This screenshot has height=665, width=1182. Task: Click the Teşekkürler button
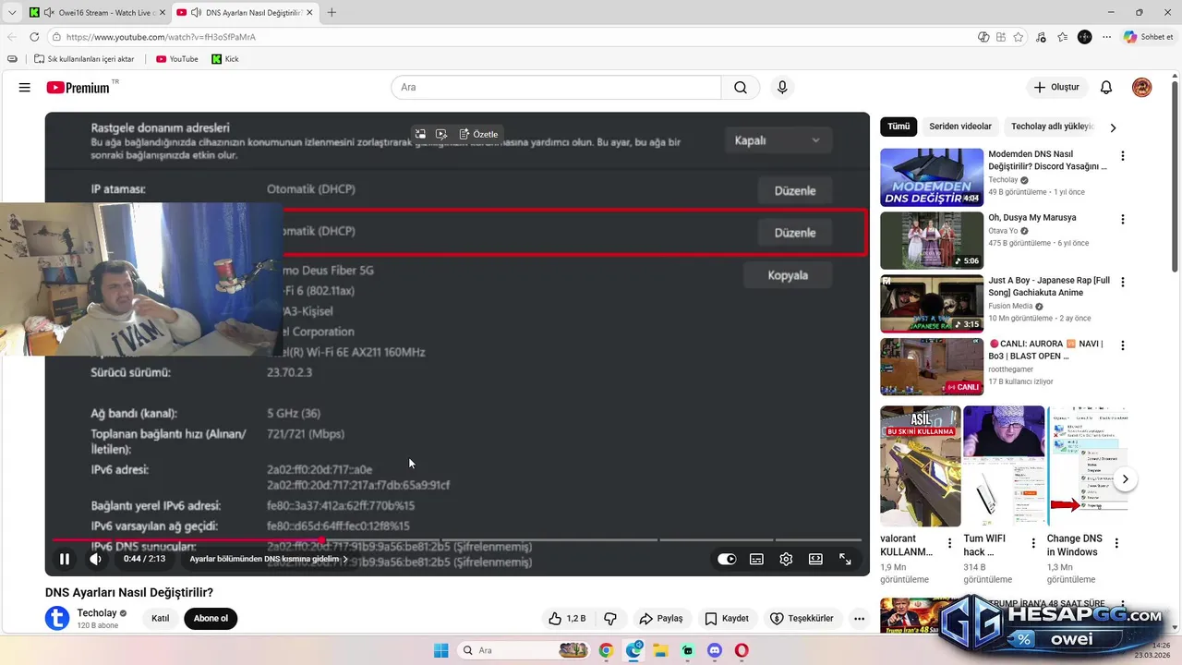click(802, 619)
